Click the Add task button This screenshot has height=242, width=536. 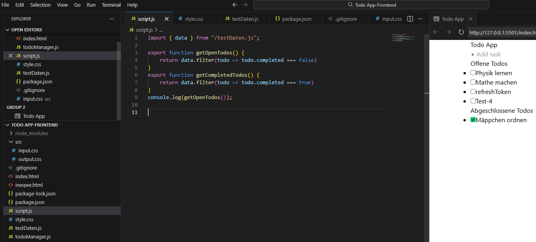(486, 54)
